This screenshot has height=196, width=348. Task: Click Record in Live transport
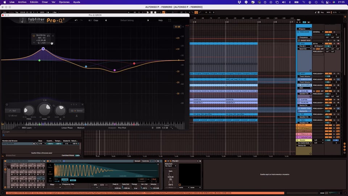pos(155,12)
